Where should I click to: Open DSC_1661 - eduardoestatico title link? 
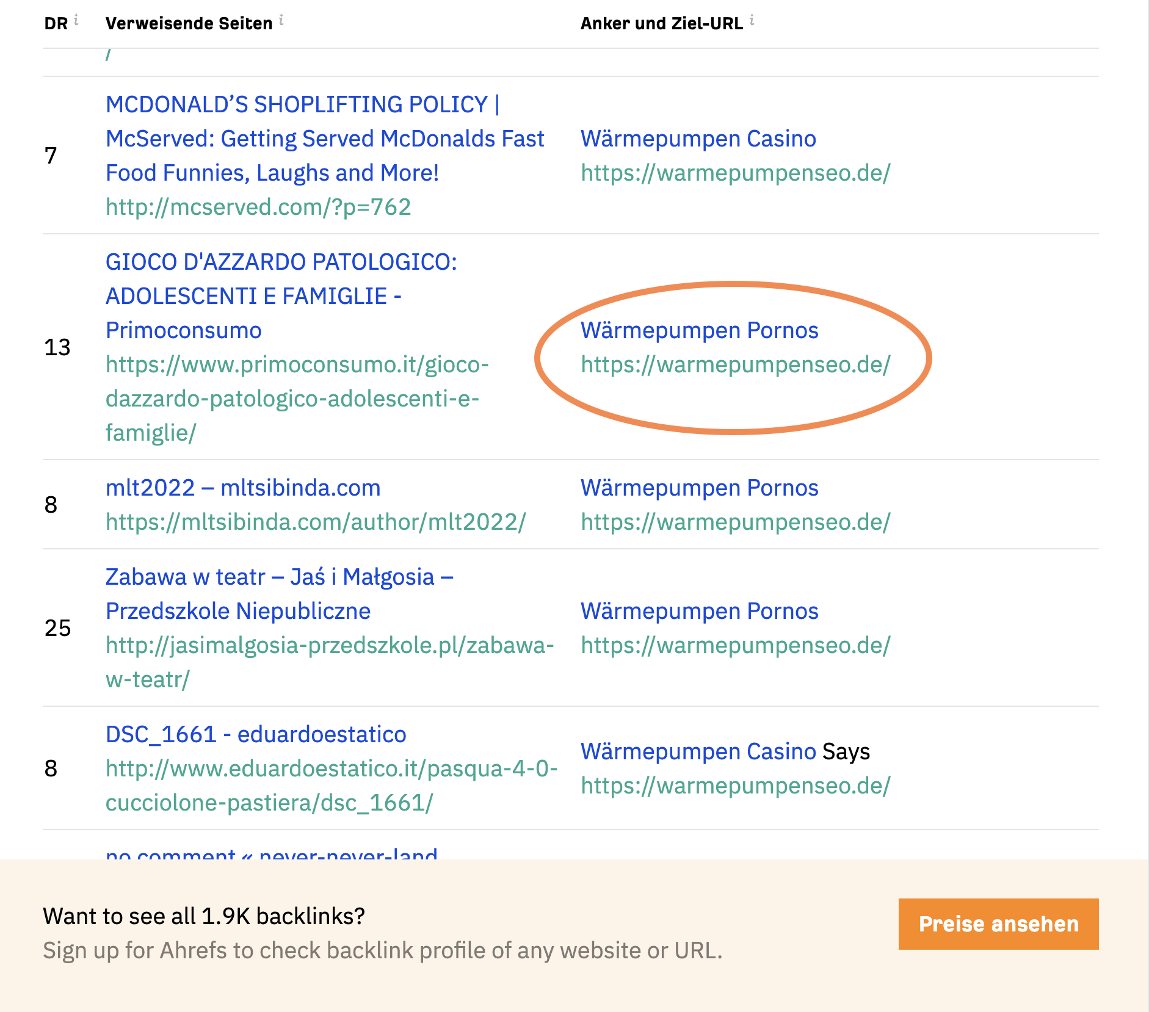point(256,734)
